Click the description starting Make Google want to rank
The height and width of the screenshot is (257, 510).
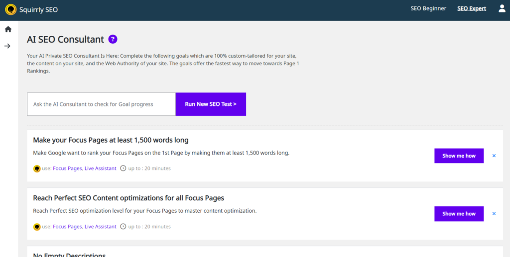pos(161,153)
